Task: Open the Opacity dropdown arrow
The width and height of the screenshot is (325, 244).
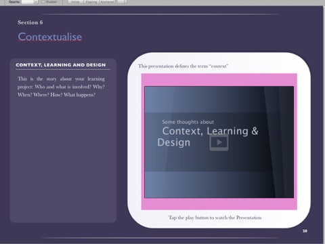Action: point(36,2)
